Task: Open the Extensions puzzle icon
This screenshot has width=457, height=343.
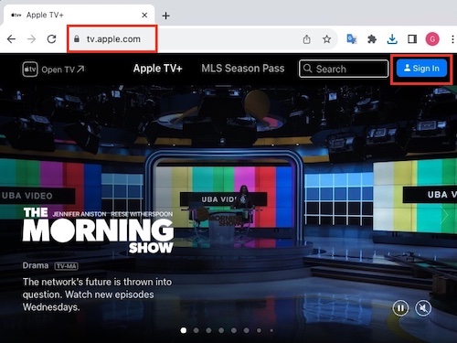Action: pyautogui.click(x=372, y=39)
